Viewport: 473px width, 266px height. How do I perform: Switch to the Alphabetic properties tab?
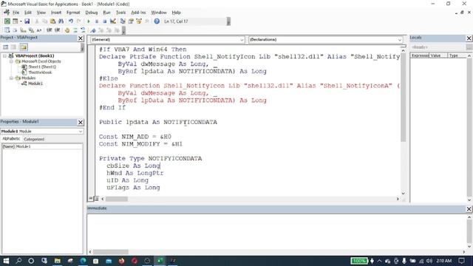(11, 139)
